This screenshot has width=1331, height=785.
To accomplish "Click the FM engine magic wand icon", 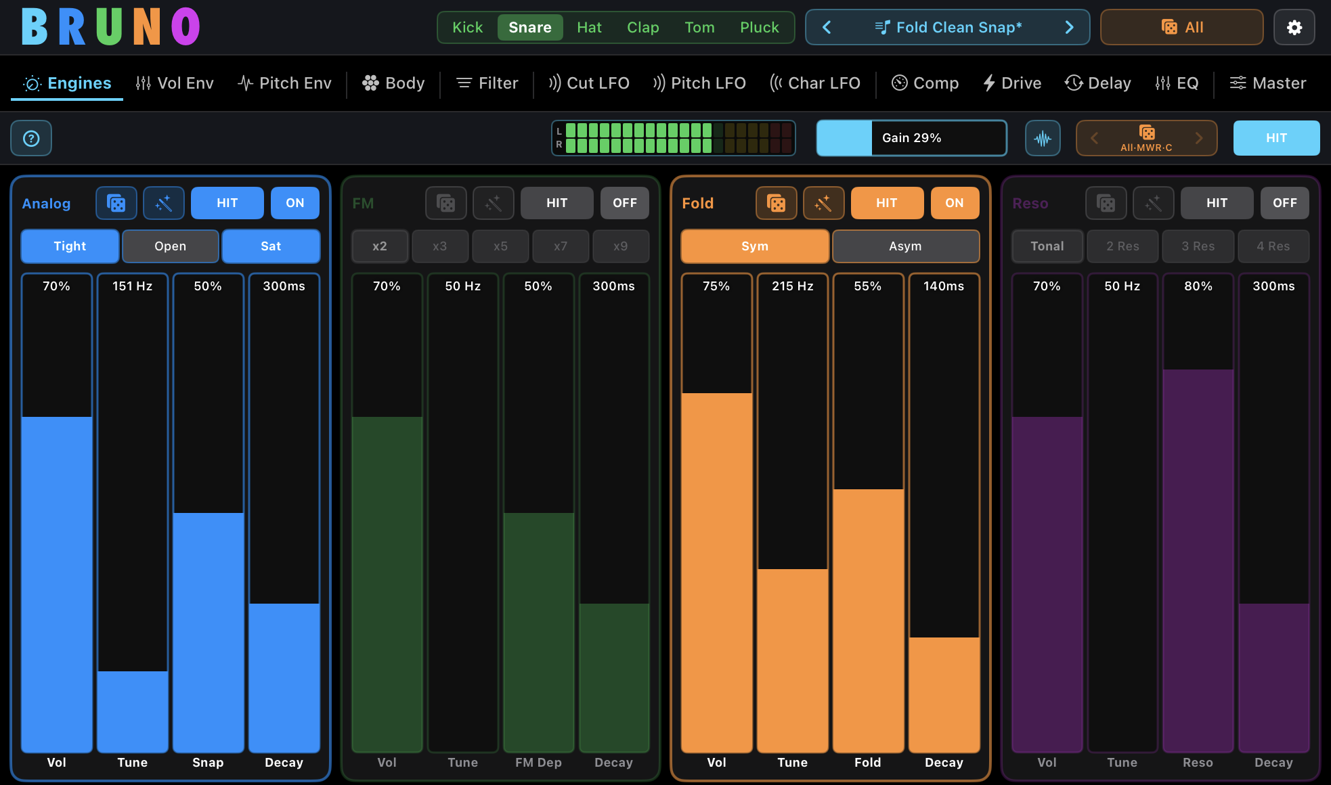I will (x=494, y=203).
